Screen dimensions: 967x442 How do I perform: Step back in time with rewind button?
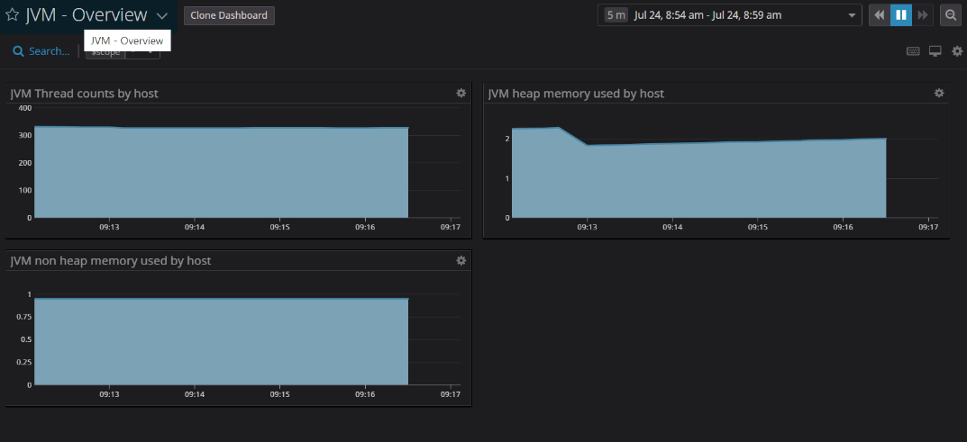[879, 15]
